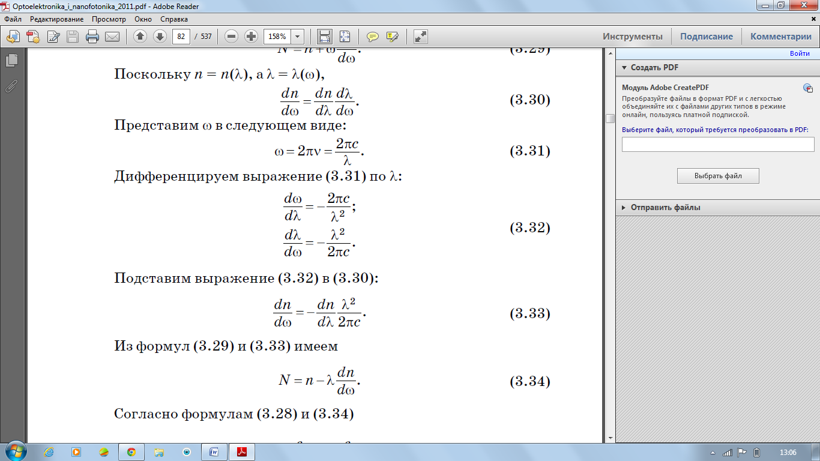The width and height of the screenshot is (820, 461).
Task: Open the Инструменты pane
Action: click(633, 37)
